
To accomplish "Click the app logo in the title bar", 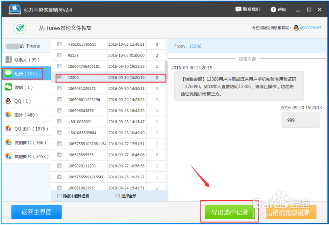I will (x=14, y=9).
